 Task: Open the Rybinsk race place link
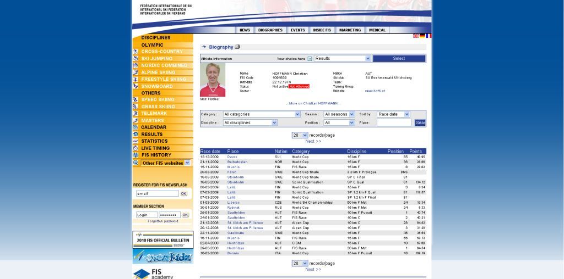tap(233, 207)
